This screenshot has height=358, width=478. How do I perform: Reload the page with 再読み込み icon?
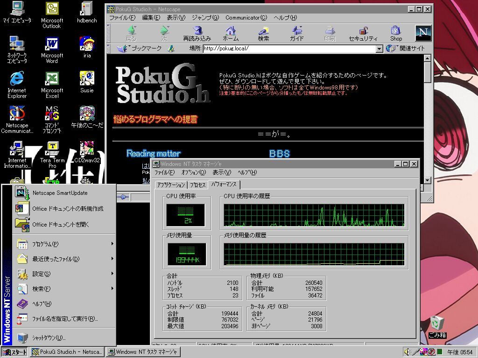tap(197, 33)
